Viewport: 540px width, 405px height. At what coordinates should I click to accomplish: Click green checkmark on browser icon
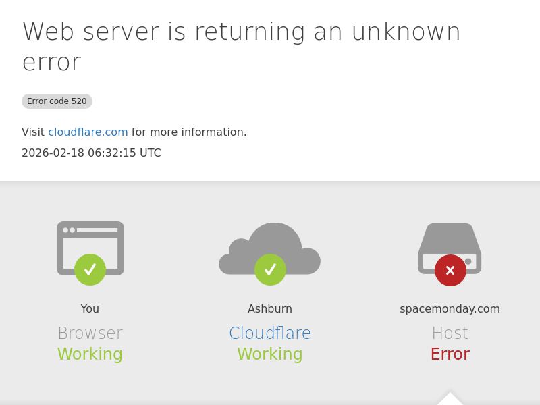click(x=90, y=270)
